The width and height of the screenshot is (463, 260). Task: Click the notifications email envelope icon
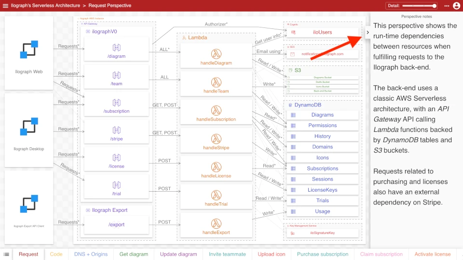[x=293, y=54]
